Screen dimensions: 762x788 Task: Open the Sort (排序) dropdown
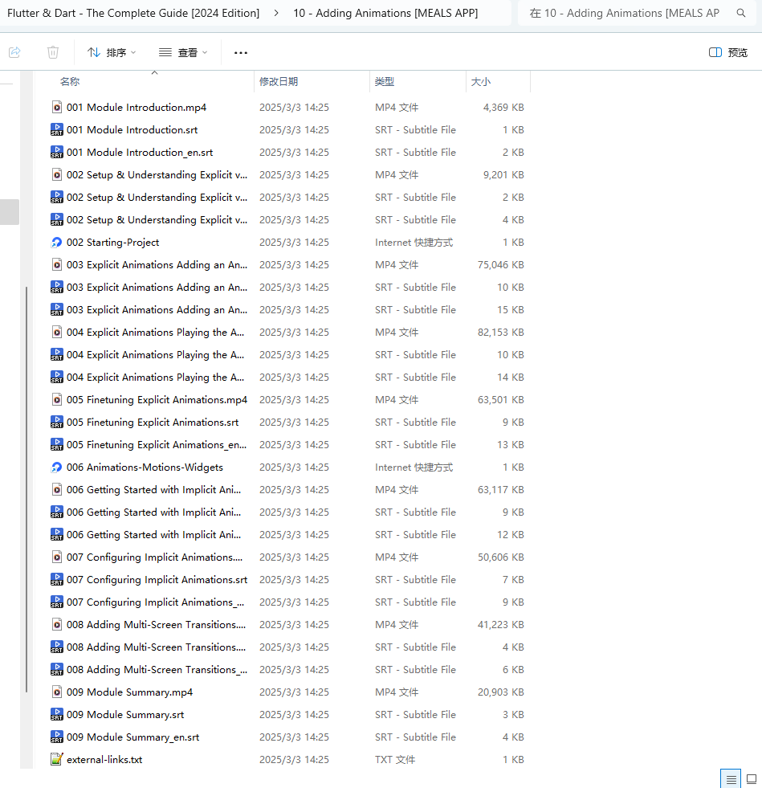coord(112,52)
